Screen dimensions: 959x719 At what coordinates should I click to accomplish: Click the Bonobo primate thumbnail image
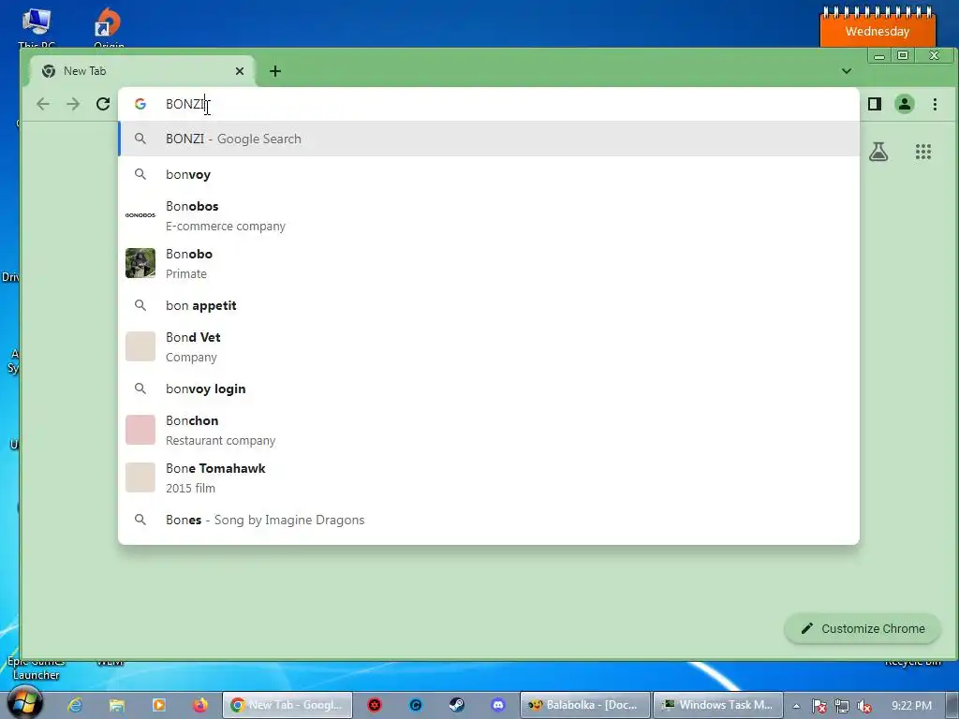140,263
